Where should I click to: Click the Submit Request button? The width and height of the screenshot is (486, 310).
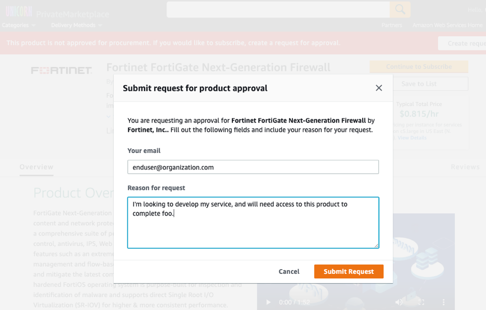(348, 271)
